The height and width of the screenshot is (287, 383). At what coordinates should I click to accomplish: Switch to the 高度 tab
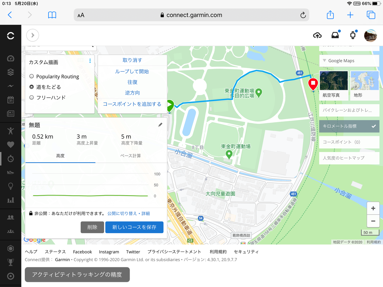pyautogui.click(x=60, y=156)
